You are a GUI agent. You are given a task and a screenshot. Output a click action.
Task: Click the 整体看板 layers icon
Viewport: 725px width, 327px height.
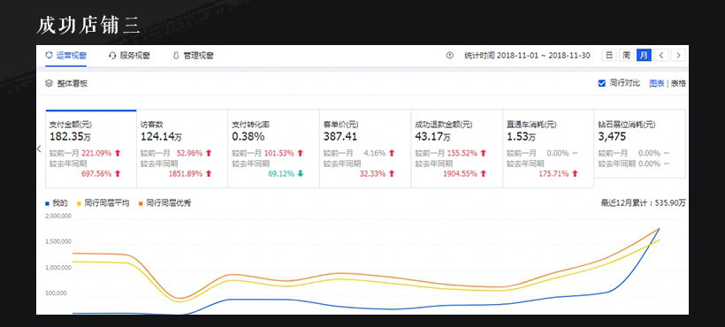[x=49, y=84]
